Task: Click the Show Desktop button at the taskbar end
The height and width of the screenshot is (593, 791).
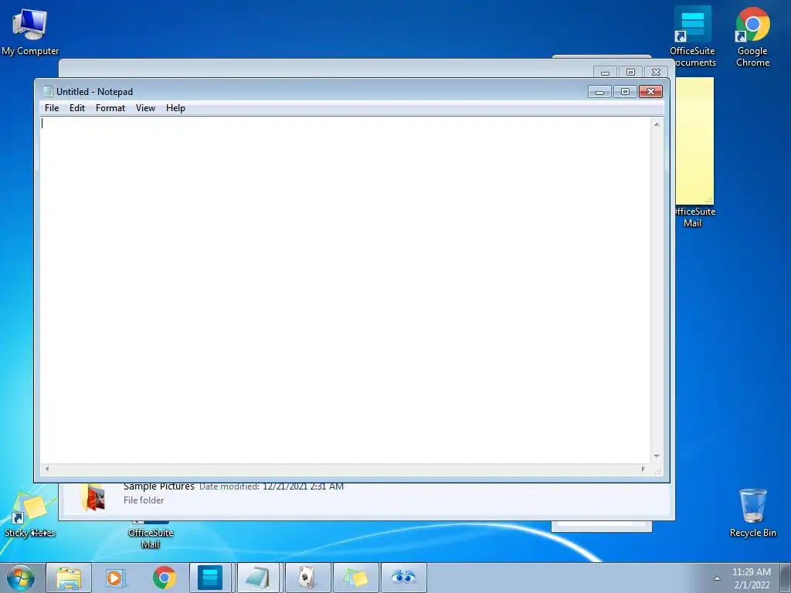Action: (x=786, y=578)
